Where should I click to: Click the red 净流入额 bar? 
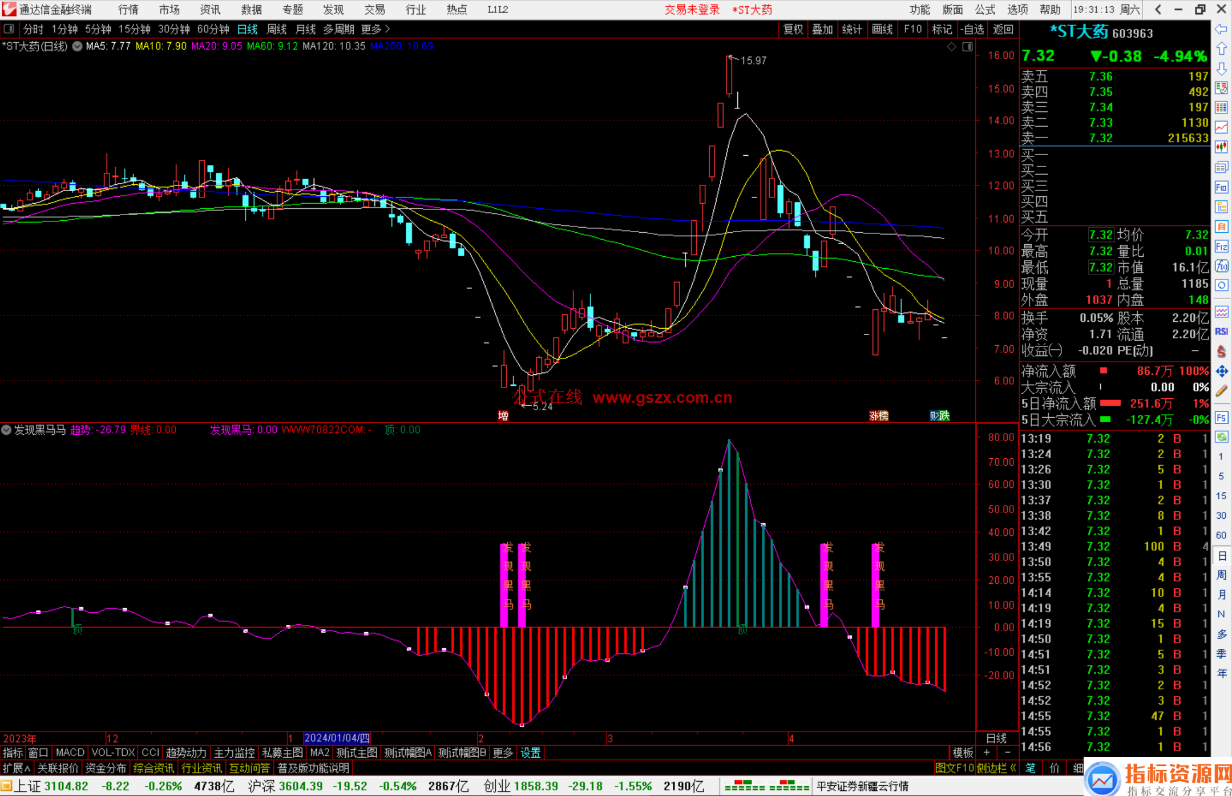click(x=1104, y=371)
